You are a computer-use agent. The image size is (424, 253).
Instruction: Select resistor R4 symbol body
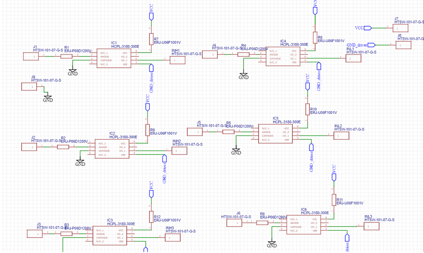click(x=243, y=54)
